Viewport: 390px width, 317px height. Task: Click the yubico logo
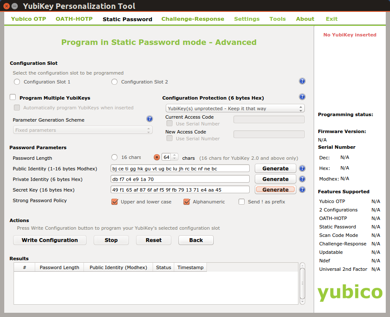[350, 293]
